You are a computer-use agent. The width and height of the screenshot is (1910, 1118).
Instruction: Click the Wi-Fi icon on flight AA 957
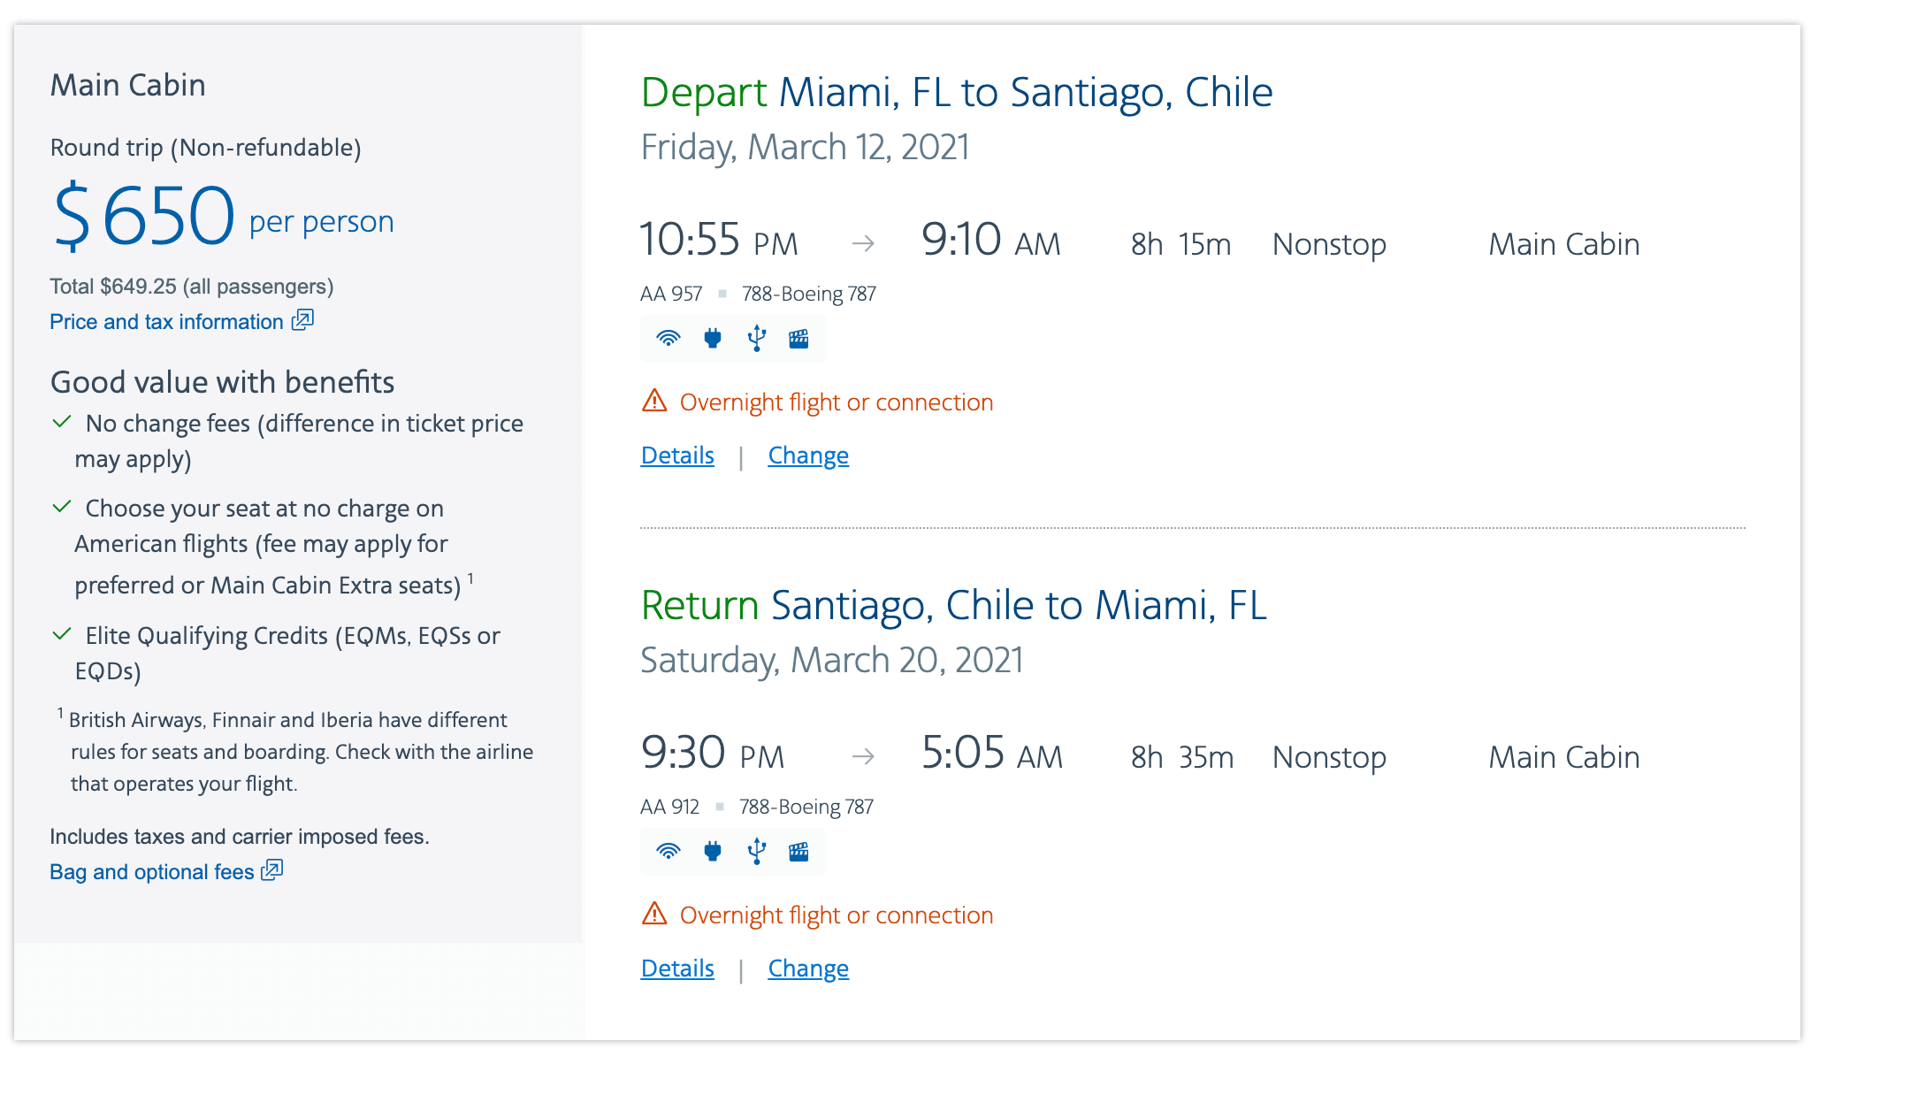[x=668, y=338]
